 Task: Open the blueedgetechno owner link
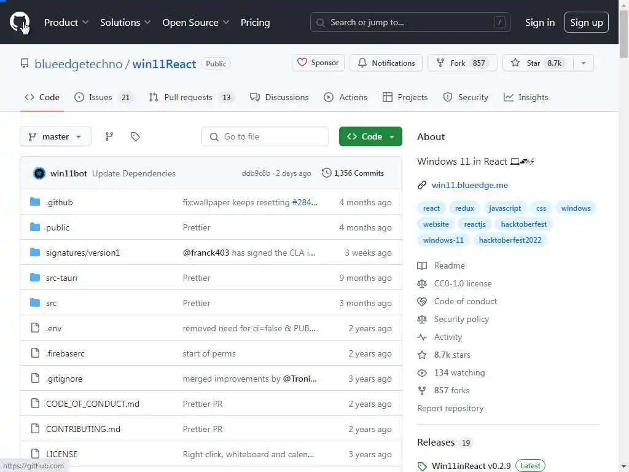79,64
